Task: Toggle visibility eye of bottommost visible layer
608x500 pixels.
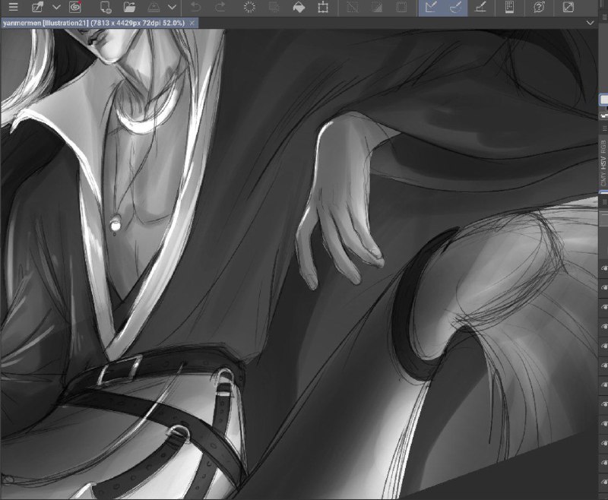Action: tap(604, 482)
